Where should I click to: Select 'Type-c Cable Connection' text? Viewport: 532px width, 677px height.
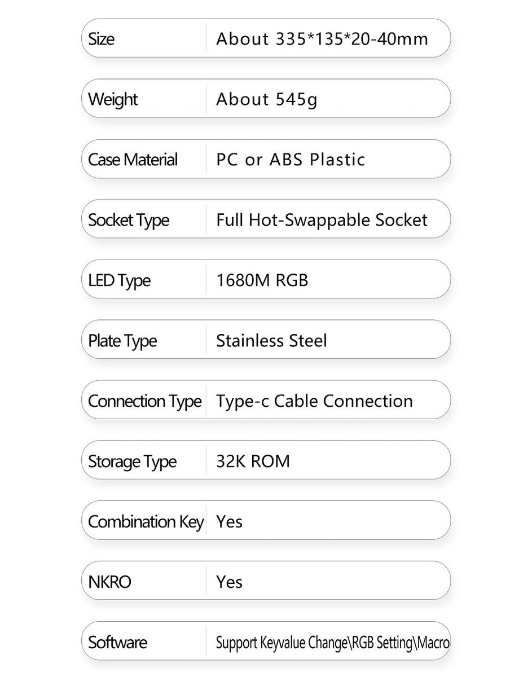click(x=315, y=401)
